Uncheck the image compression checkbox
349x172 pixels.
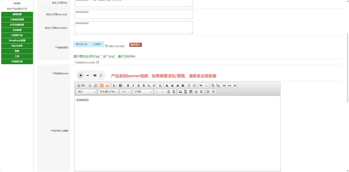tap(107, 46)
